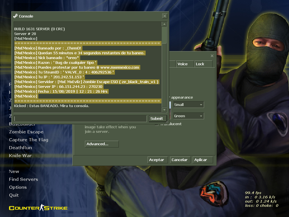Click the Counter-Strike logo
289x217 pixels.
(x=38, y=208)
